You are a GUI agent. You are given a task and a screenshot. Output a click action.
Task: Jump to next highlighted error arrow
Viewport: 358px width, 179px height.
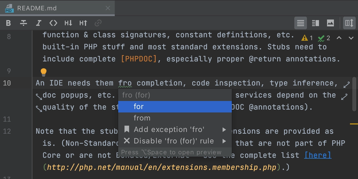(x=351, y=38)
